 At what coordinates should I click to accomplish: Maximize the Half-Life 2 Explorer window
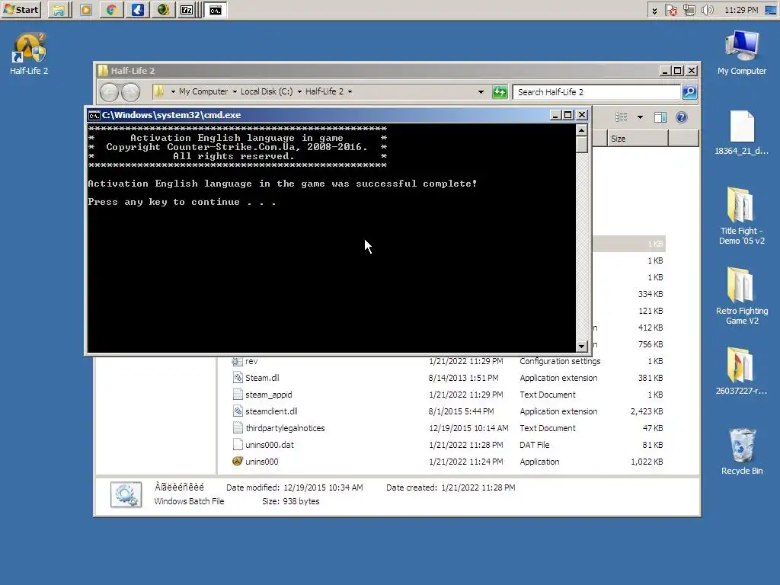[677, 71]
